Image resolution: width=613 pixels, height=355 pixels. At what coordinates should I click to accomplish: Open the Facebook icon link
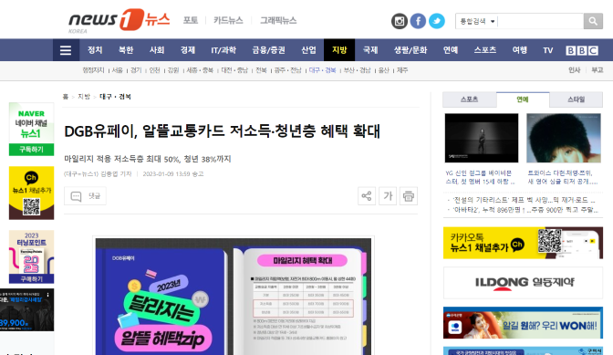418,21
